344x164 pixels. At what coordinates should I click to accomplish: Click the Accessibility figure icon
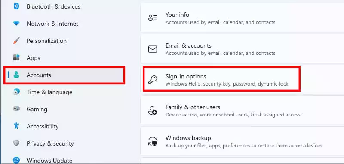(x=16, y=126)
